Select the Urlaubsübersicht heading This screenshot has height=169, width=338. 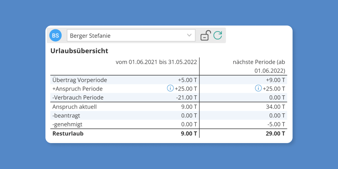(x=79, y=51)
